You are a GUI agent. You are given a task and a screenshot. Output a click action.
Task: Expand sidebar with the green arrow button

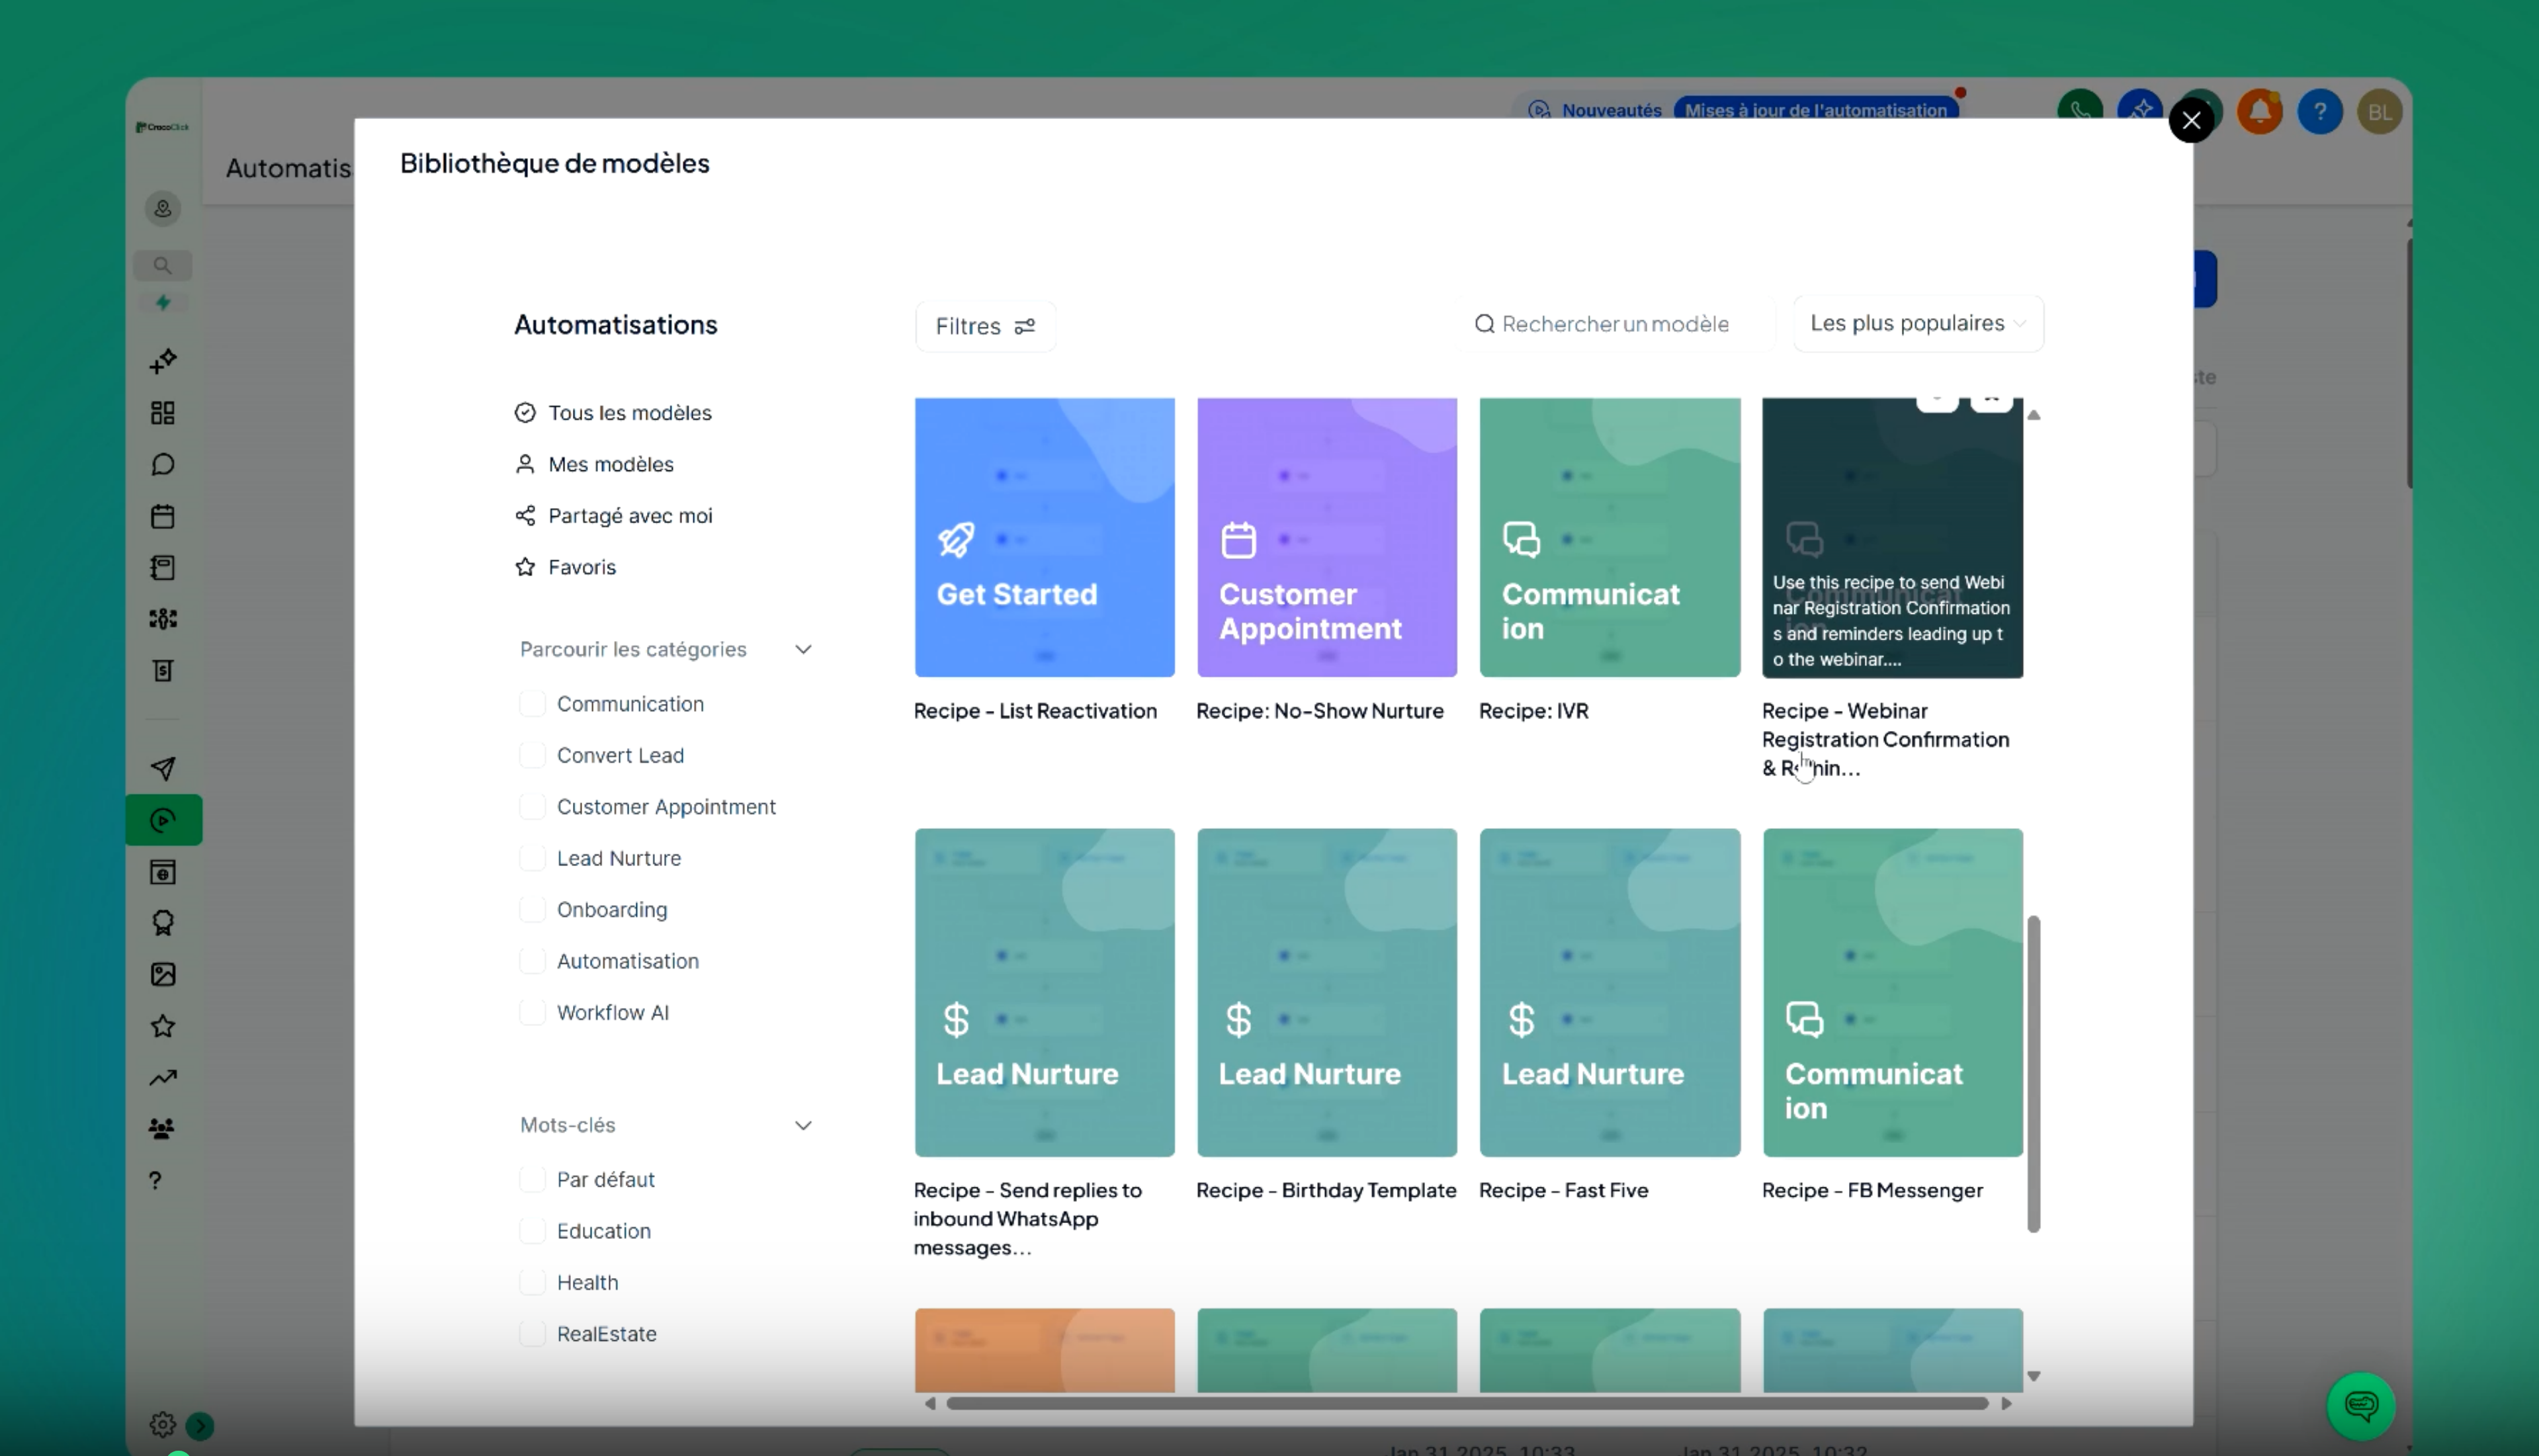pos(200,1425)
